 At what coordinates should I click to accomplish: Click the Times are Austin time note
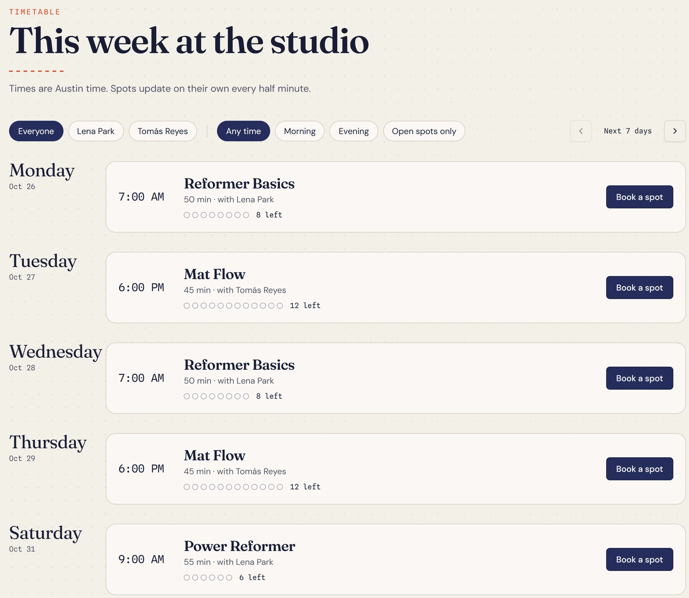[160, 88]
